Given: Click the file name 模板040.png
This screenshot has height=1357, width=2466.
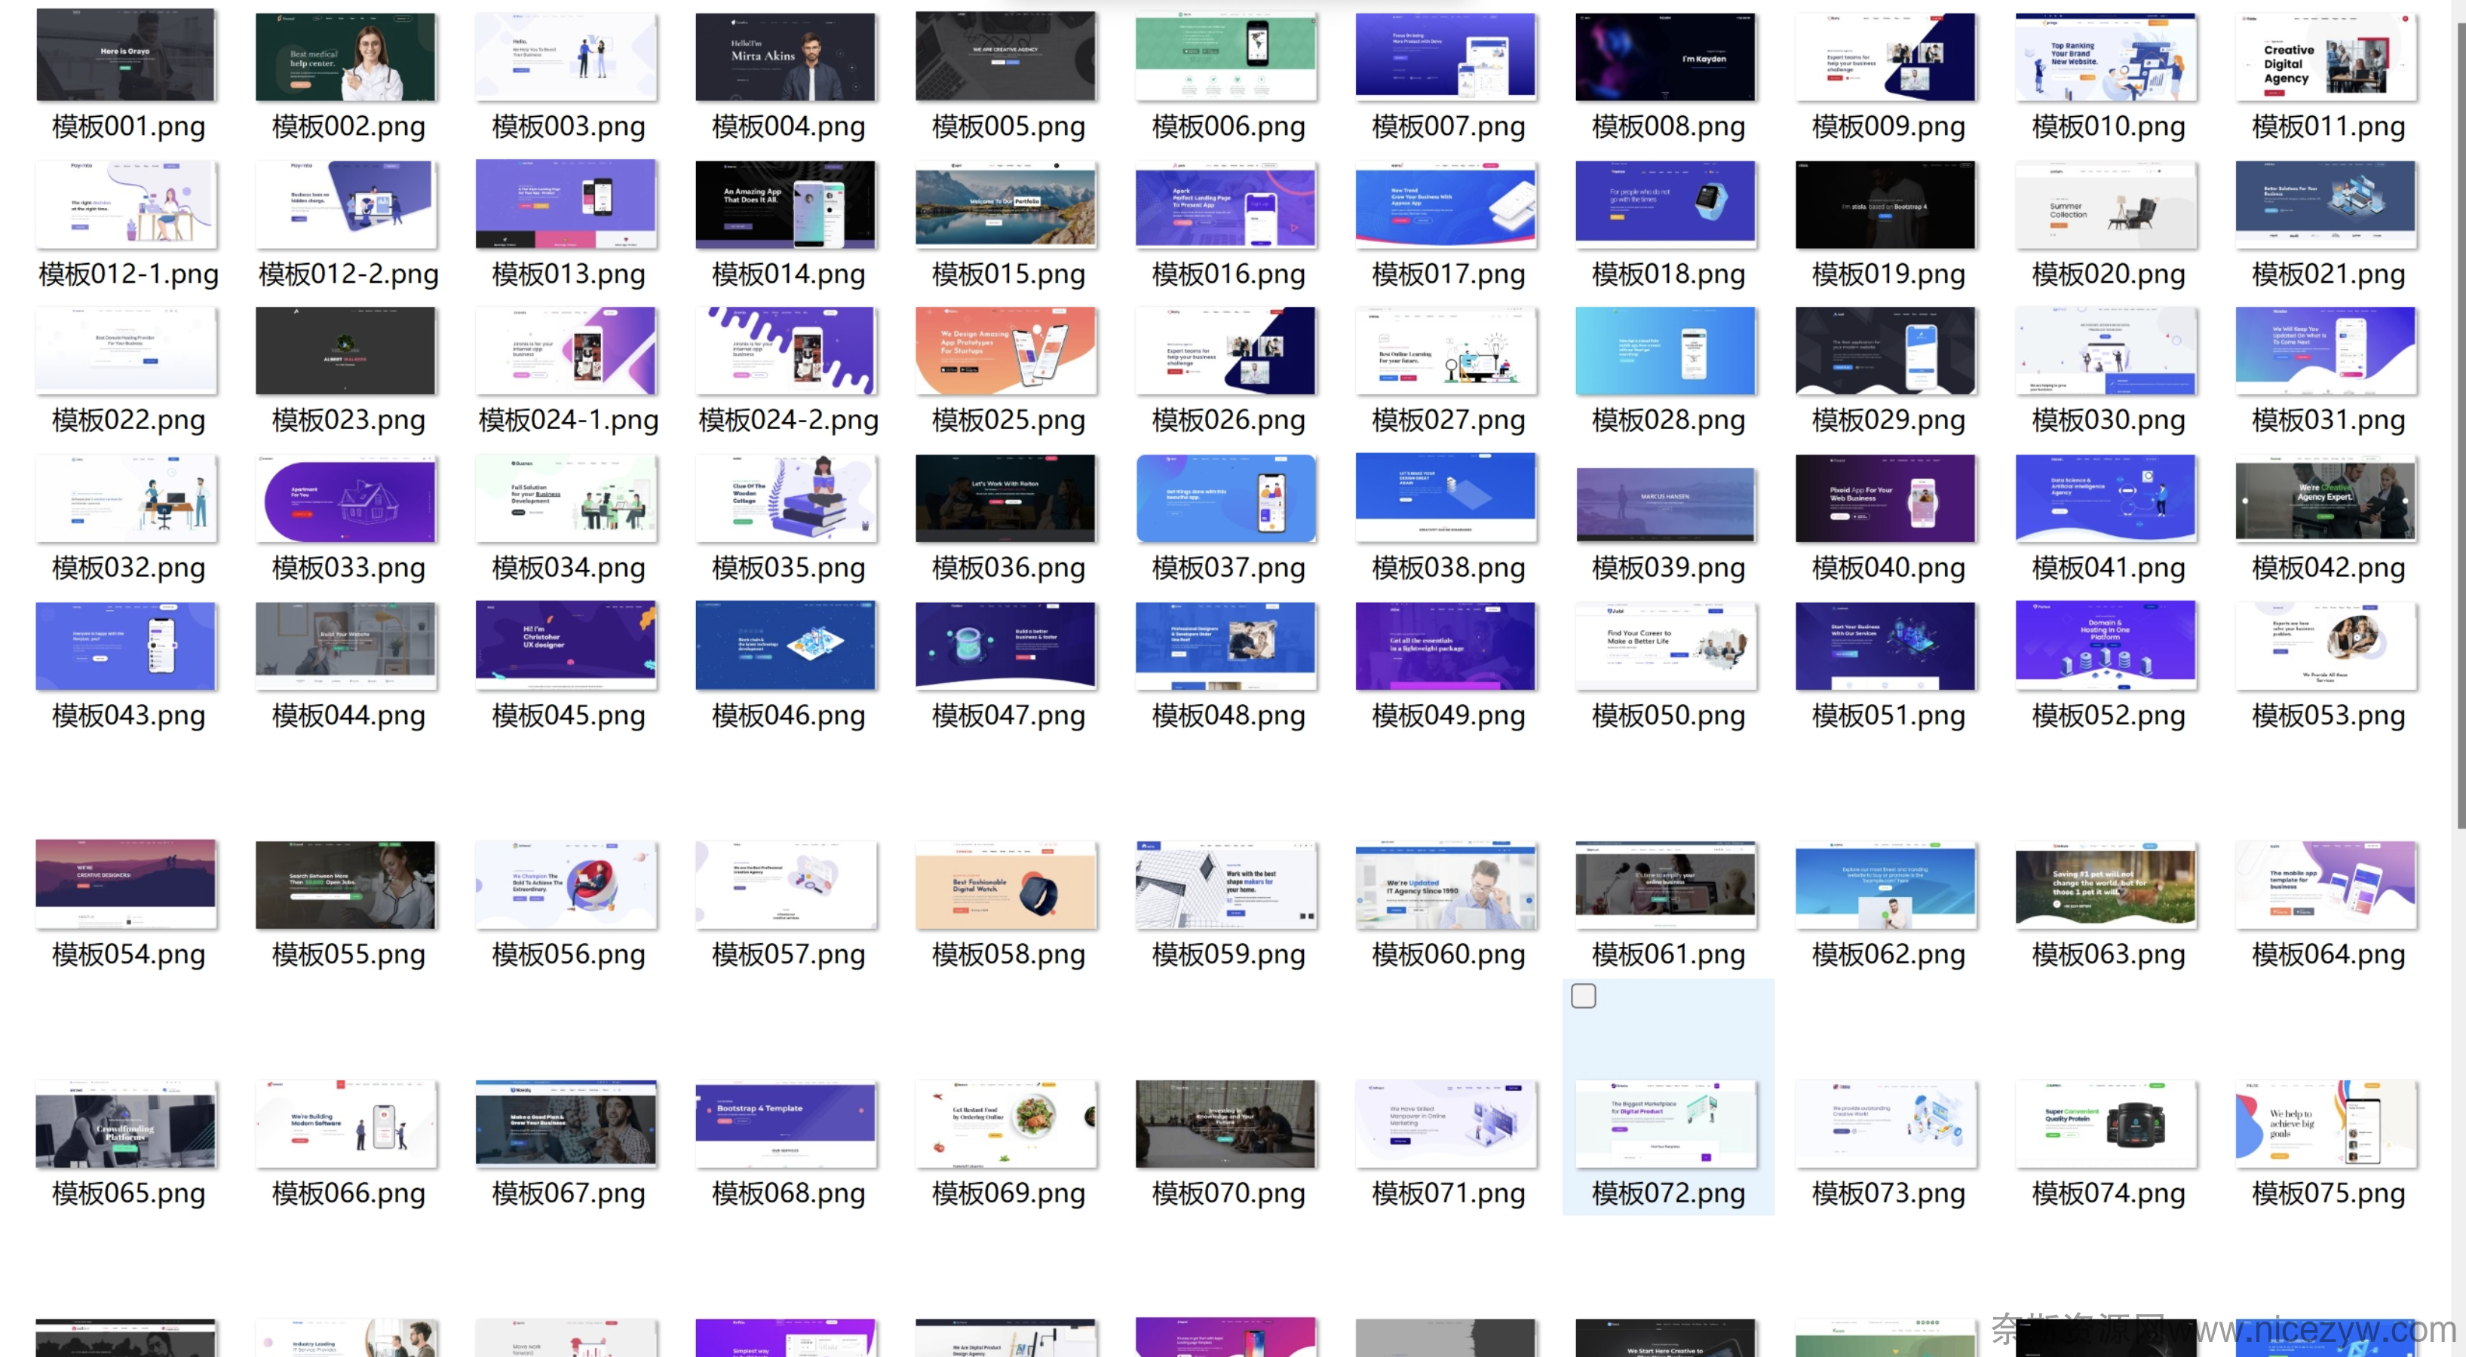Looking at the screenshot, I should [1888, 568].
